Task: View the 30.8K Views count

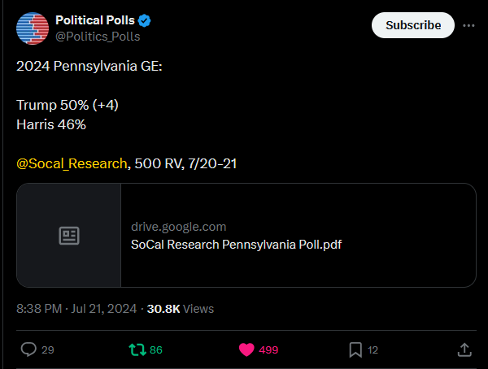Action: pyautogui.click(x=180, y=309)
